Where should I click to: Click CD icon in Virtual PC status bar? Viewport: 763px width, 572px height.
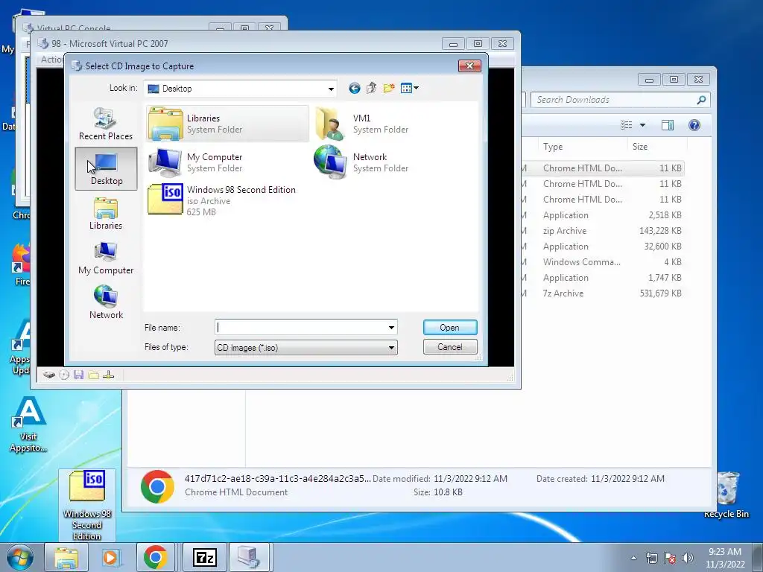coord(64,375)
